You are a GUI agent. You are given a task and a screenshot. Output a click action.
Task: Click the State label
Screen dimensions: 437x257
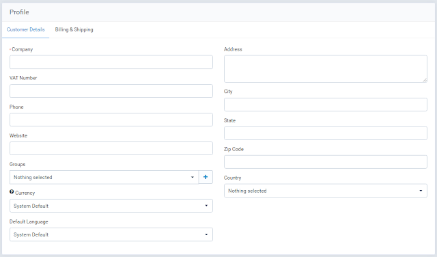click(x=229, y=120)
